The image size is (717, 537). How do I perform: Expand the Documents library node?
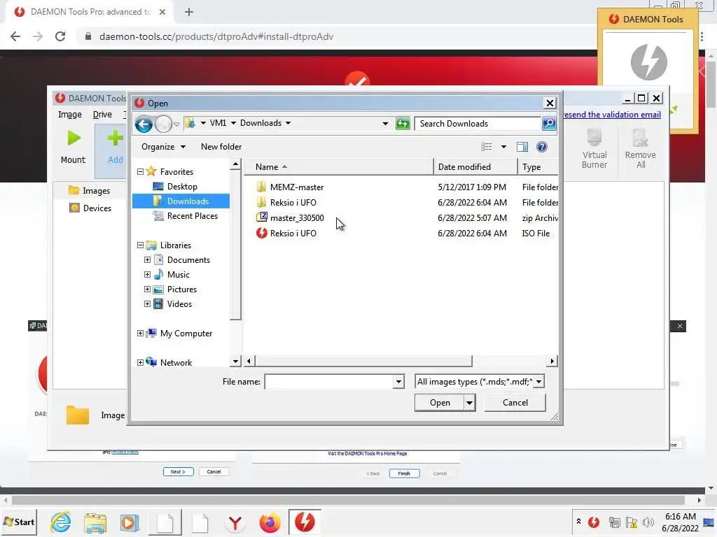point(147,260)
